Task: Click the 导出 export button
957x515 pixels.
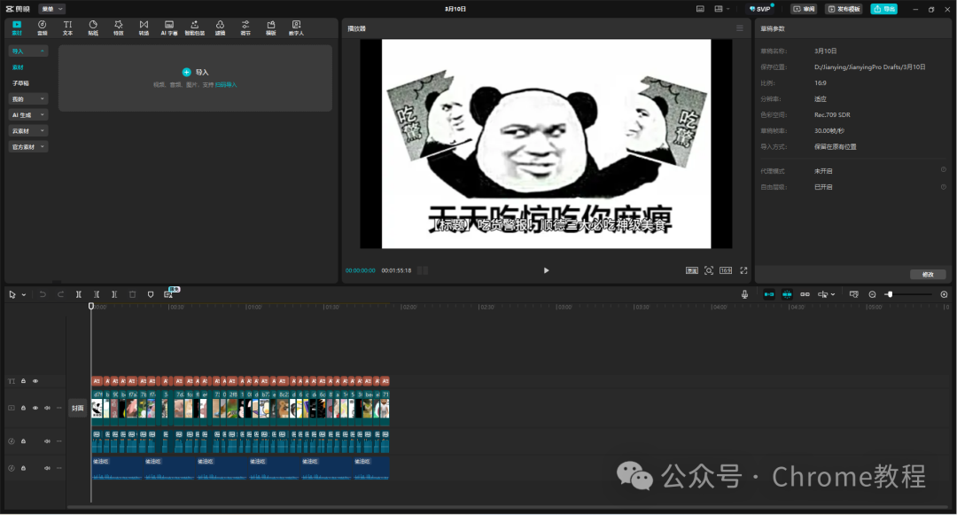Action: (x=883, y=9)
